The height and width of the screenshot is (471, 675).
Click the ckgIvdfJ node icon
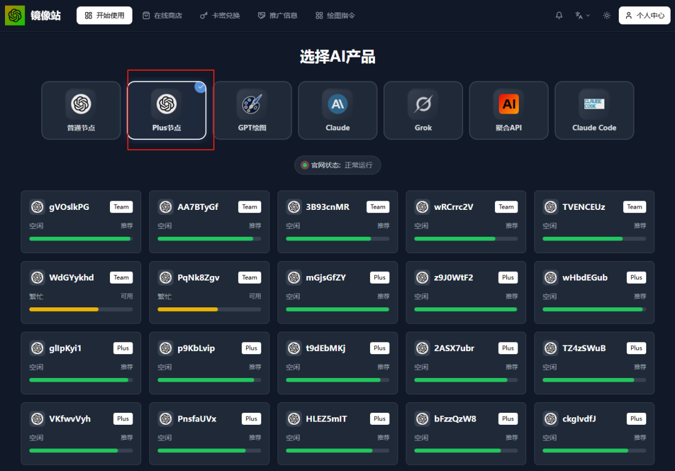point(551,419)
